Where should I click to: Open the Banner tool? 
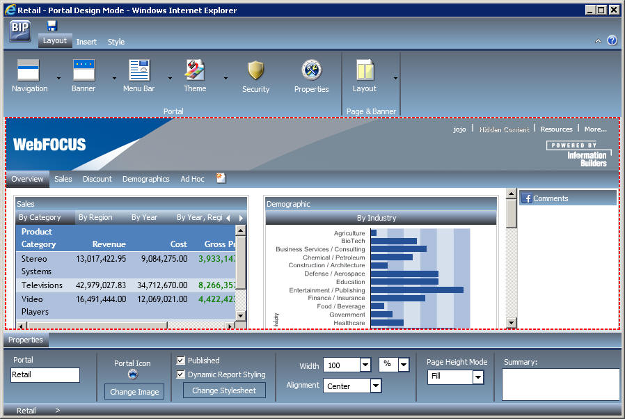tap(84, 76)
